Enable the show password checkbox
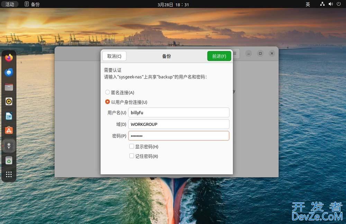 click(x=131, y=146)
